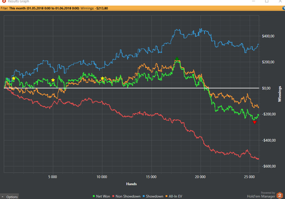Click the Winnings -$213,80 text

pyautogui.click(x=94, y=8)
